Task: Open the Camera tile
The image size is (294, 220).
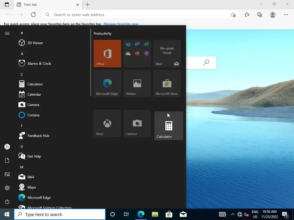Action: click(x=137, y=123)
